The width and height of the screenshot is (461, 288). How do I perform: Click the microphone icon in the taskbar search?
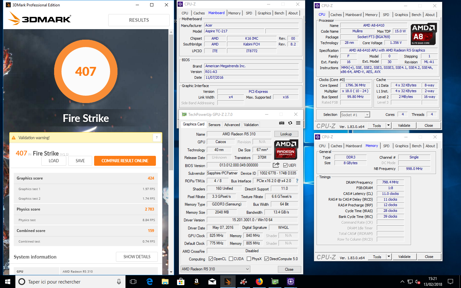click(x=119, y=282)
